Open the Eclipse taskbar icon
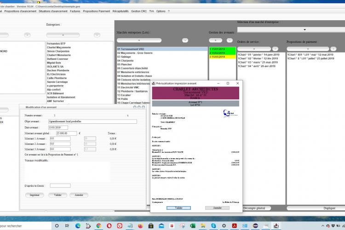345x230 pixels. (255, 225)
